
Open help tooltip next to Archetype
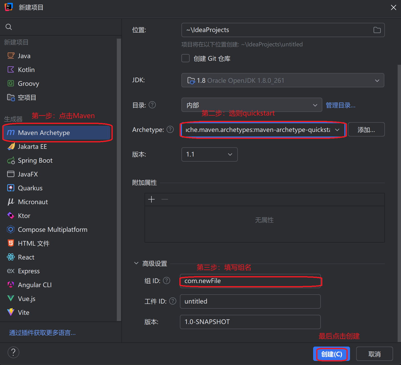click(170, 129)
